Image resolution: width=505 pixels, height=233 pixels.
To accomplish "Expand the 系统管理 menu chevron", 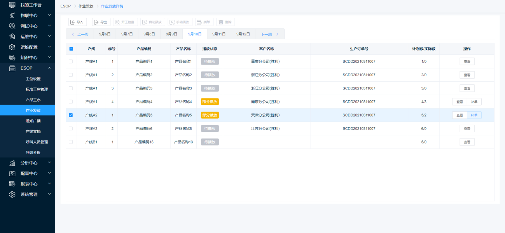I will [x=49, y=194].
